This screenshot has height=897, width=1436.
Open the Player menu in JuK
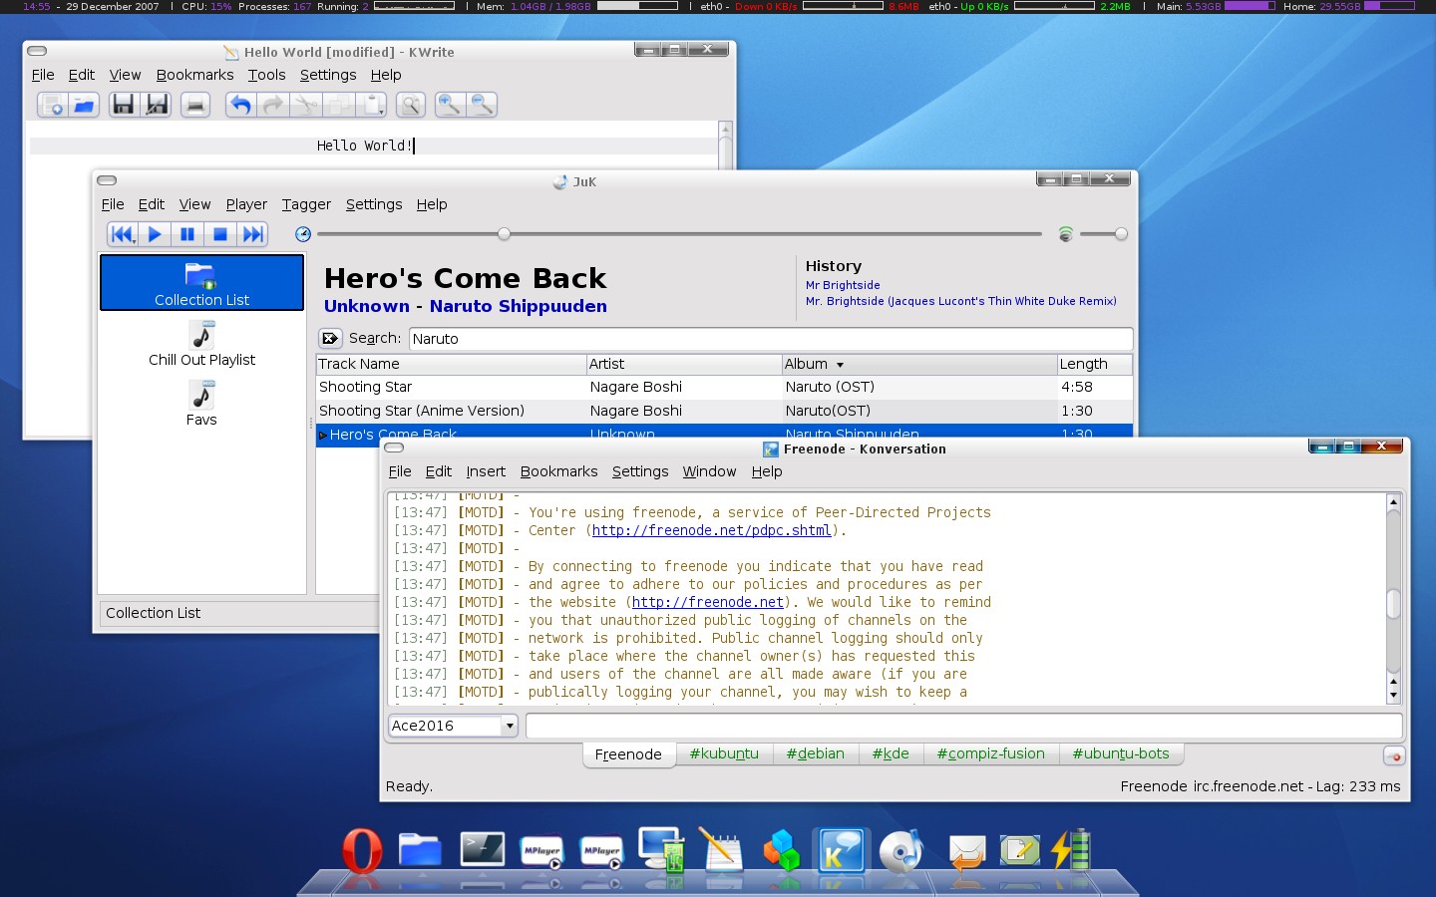pos(246,204)
